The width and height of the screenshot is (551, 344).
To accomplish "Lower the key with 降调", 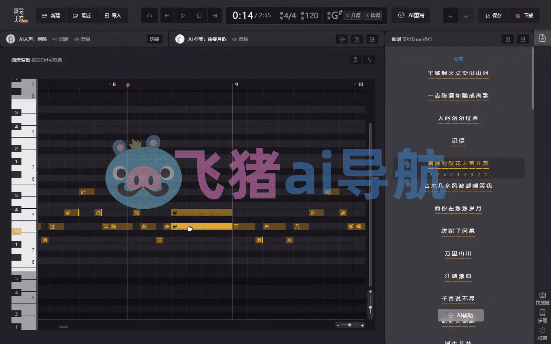I will point(373,16).
